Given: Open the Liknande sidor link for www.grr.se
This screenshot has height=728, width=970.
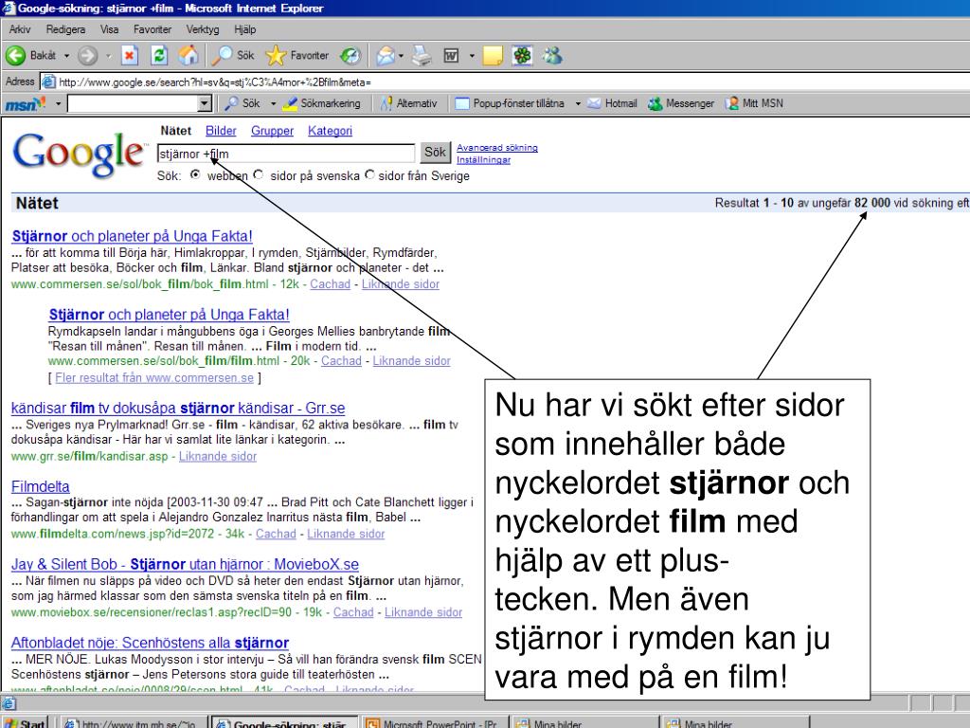Looking at the screenshot, I should pyautogui.click(x=218, y=456).
